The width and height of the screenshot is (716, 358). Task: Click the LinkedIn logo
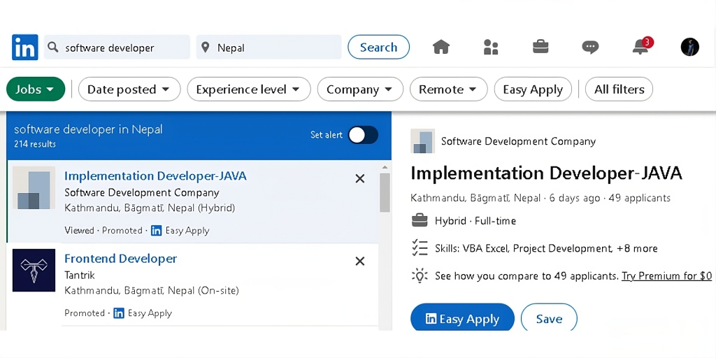[25, 47]
